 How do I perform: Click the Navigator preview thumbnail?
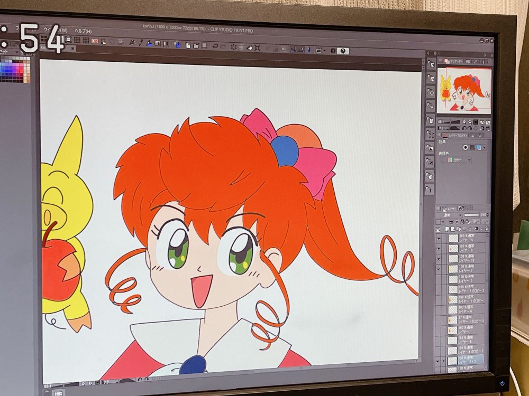[464, 91]
